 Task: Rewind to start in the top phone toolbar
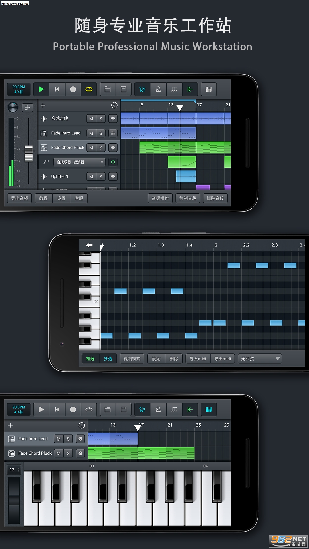pos(57,89)
